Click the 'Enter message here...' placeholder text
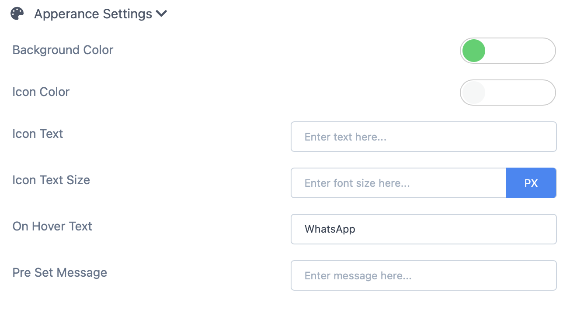 pyautogui.click(x=358, y=276)
